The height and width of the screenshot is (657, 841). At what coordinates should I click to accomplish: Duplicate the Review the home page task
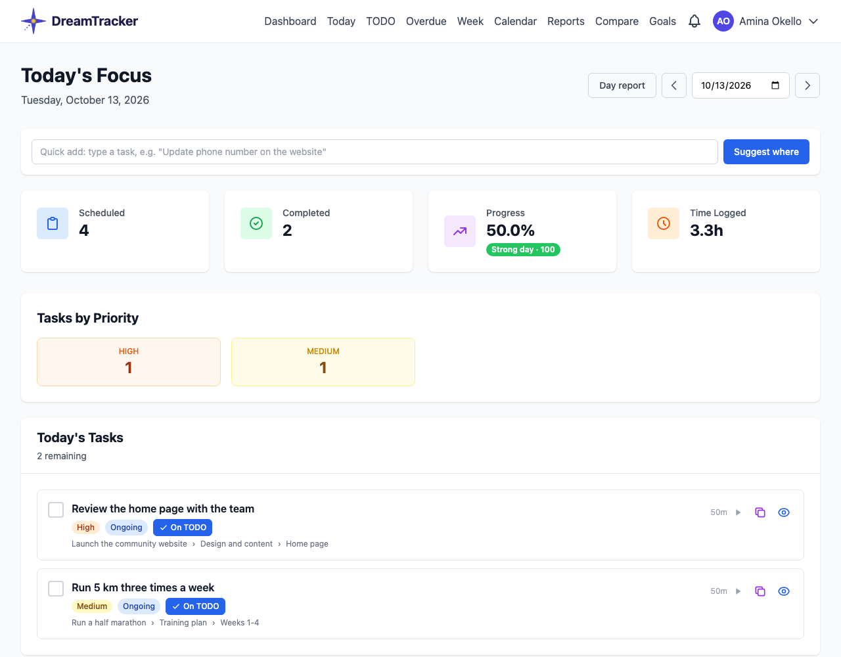click(x=760, y=512)
